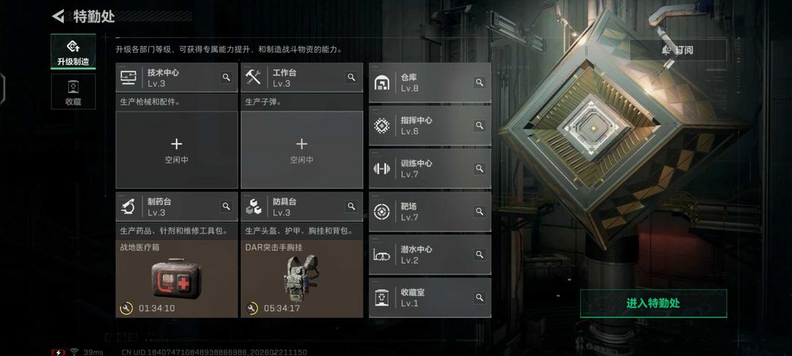Open the magnifier for 技术中心
Viewport: 792px width, 356px height.
point(227,77)
